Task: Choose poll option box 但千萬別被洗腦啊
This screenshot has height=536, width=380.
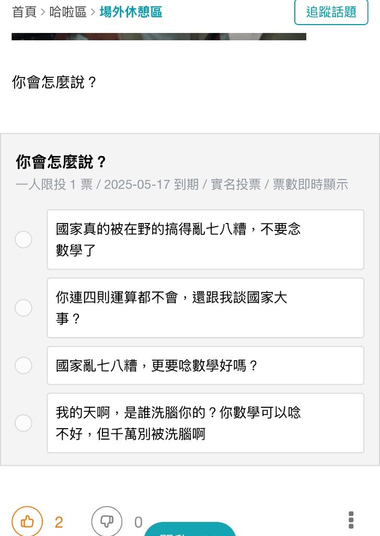Action: click(205, 423)
